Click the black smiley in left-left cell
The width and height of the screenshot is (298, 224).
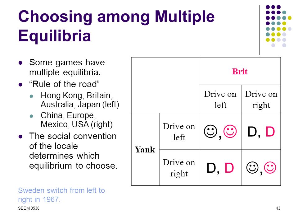point(210,131)
